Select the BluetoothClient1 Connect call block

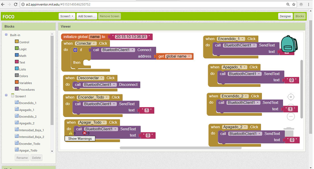(123, 53)
